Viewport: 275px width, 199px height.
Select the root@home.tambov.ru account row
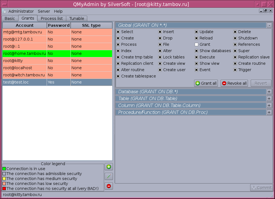click(25, 53)
